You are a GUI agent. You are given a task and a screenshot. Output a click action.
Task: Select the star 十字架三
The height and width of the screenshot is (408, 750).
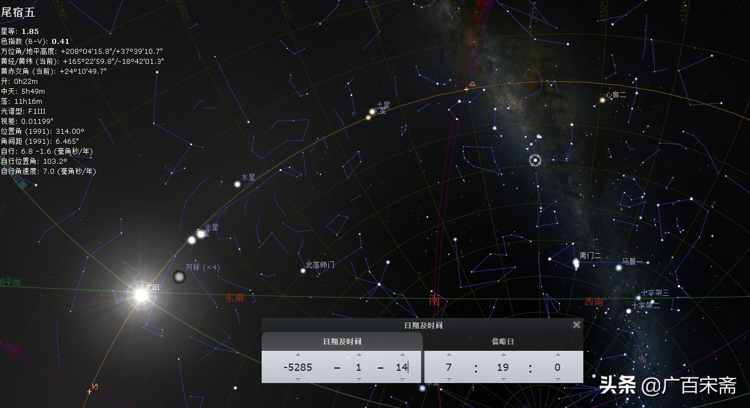[x=638, y=298]
